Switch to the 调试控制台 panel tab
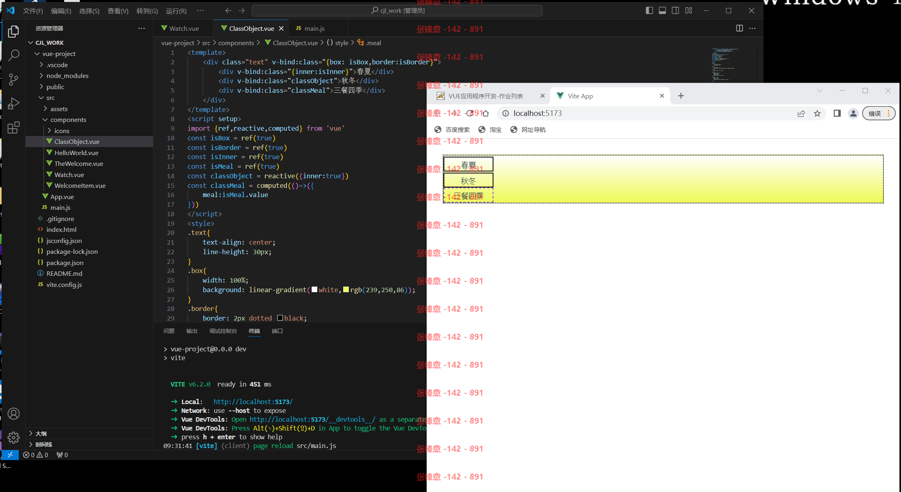The width and height of the screenshot is (901, 492). click(223, 331)
